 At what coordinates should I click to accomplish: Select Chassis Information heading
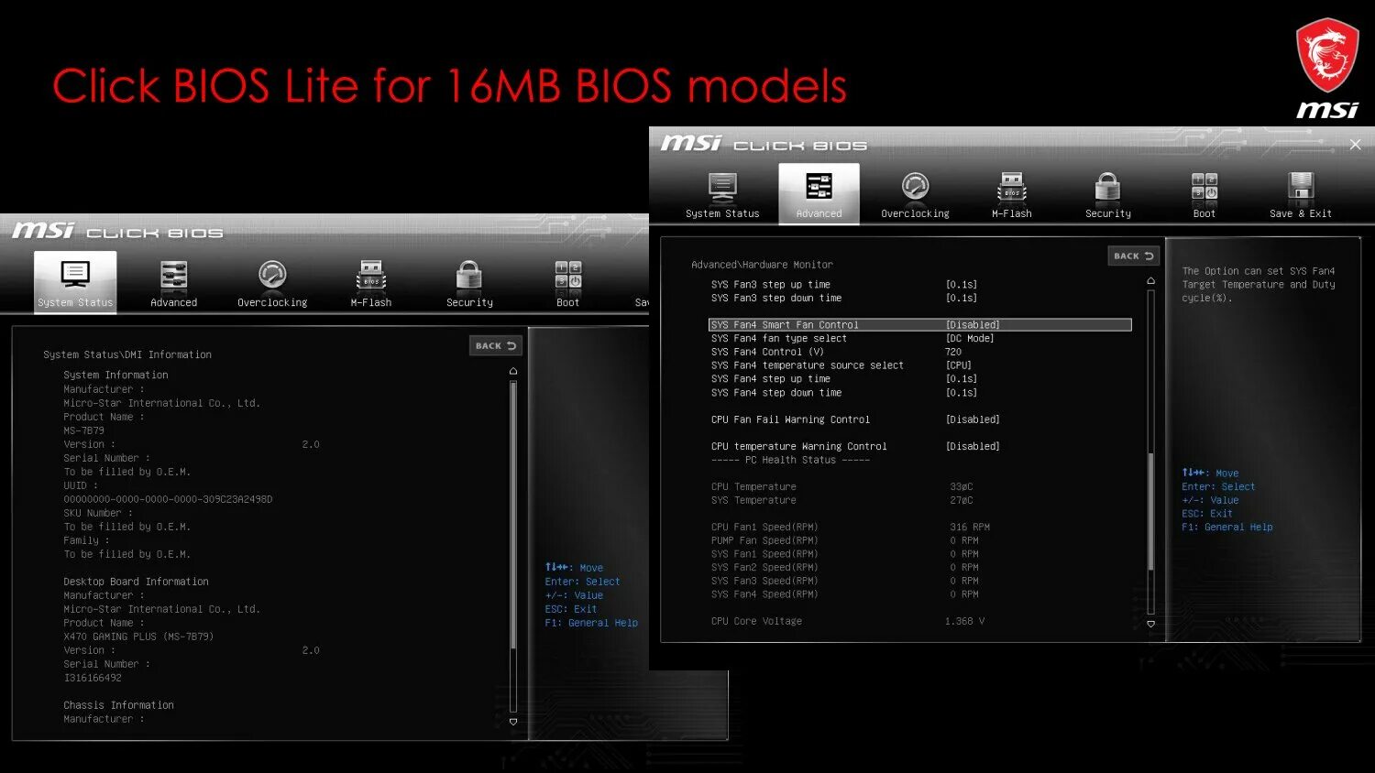pos(118,705)
